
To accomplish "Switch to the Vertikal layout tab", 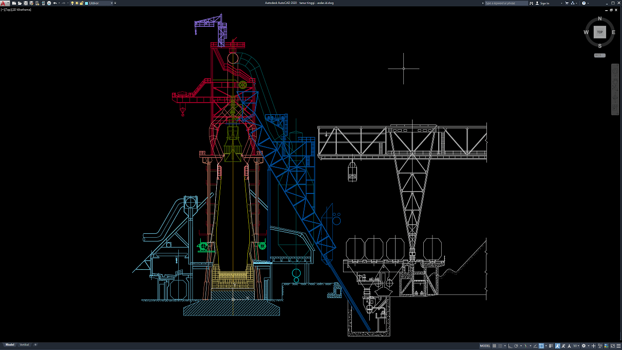I will (24, 345).
